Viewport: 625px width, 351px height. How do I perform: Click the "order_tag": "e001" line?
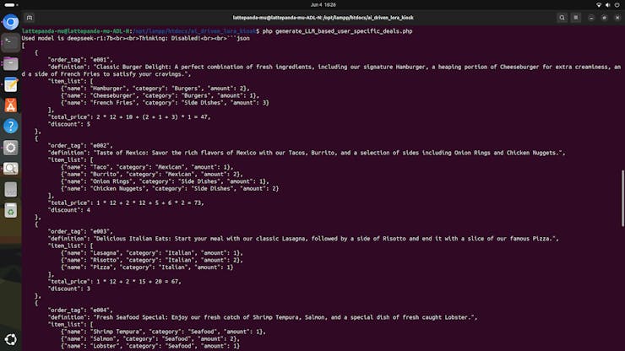click(x=80, y=60)
